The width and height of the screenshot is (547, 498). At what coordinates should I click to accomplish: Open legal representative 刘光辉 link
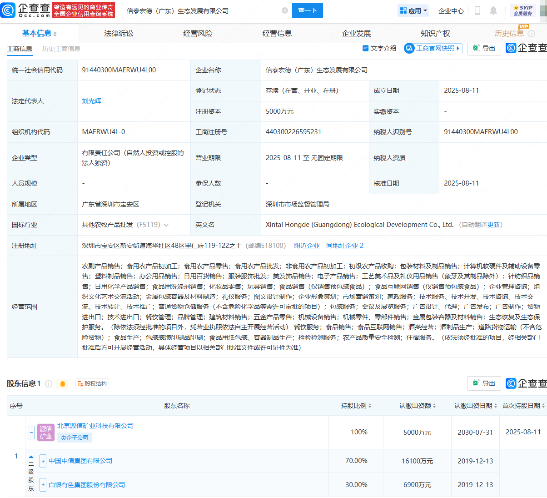pyautogui.click(x=91, y=101)
